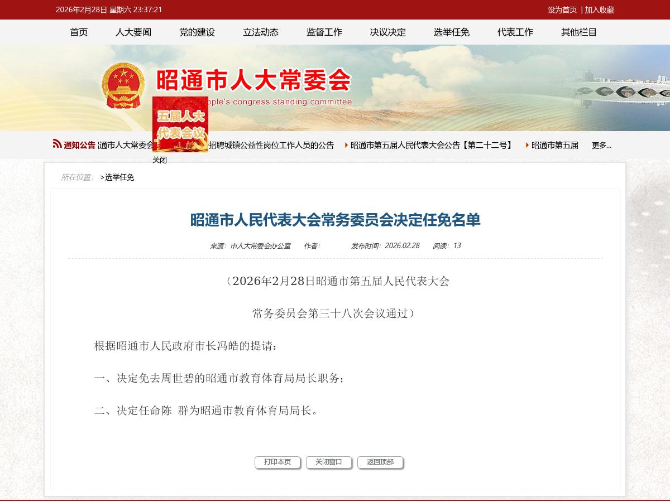Go to the 人大要闻 section

pos(133,32)
